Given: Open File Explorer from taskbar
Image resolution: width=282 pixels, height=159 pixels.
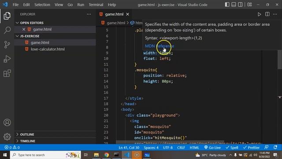Looking at the screenshot, I should pos(96,155).
